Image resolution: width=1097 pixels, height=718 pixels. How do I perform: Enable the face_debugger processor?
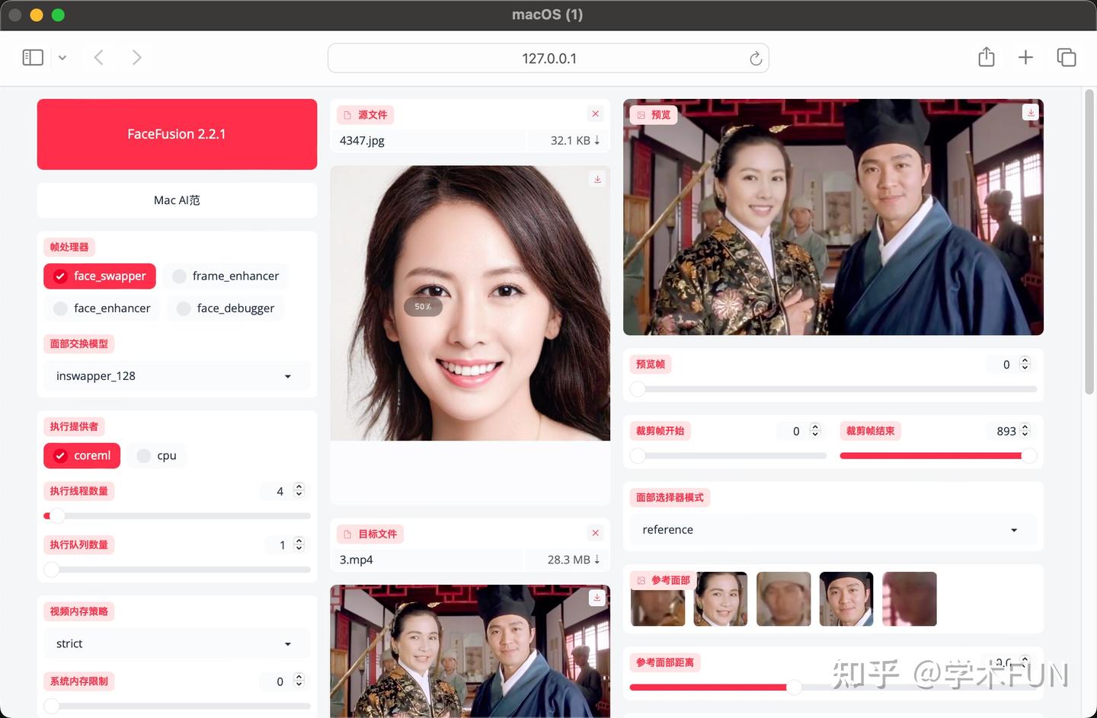pos(183,308)
